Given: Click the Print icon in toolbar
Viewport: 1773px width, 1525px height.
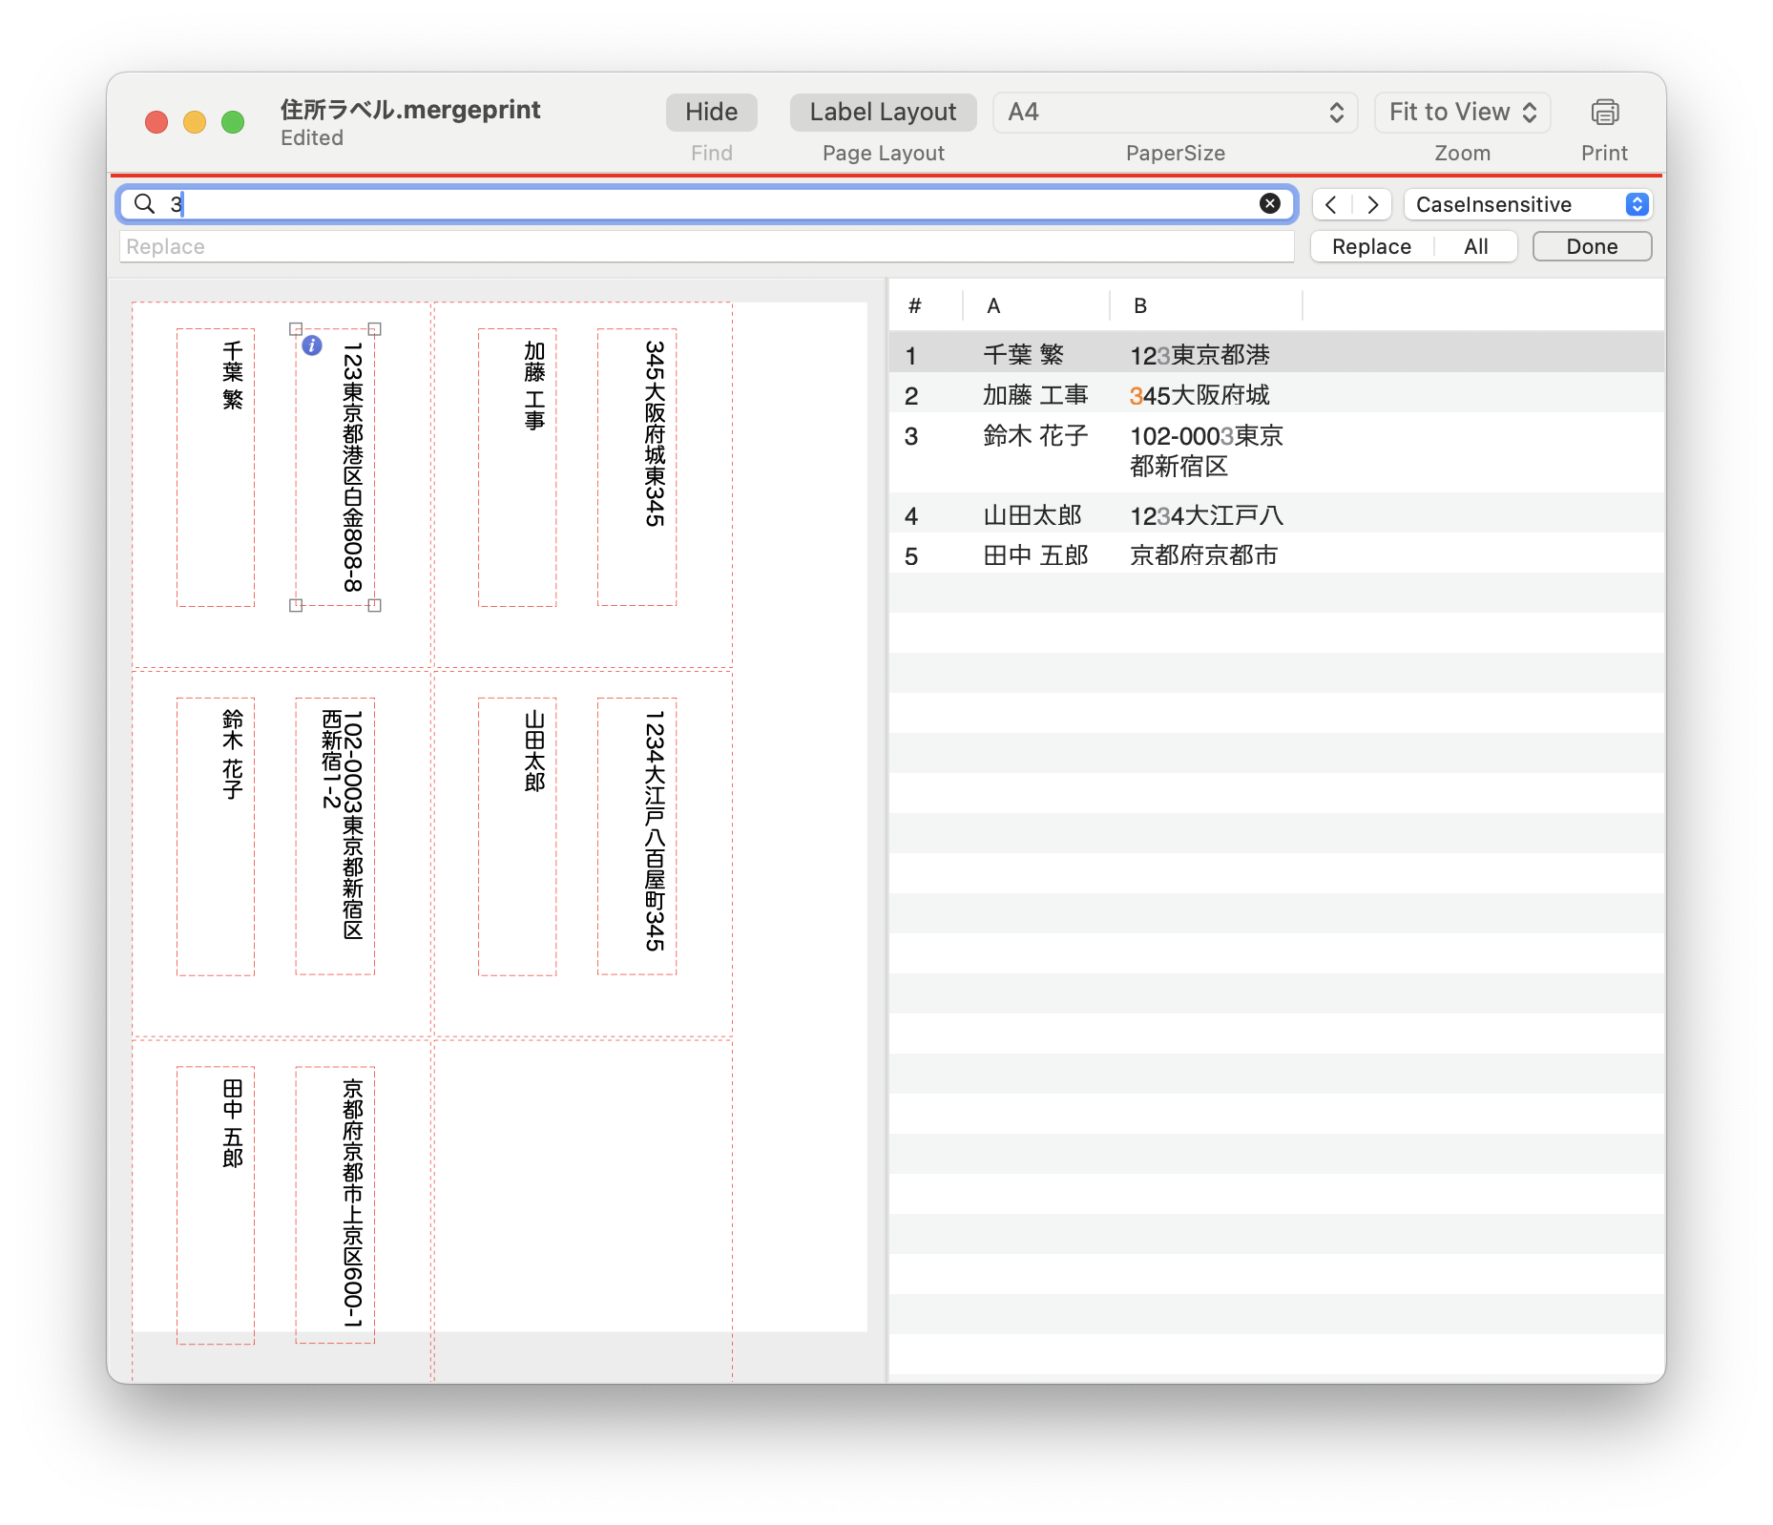Looking at the screenshot, I should click(1604, 113).
